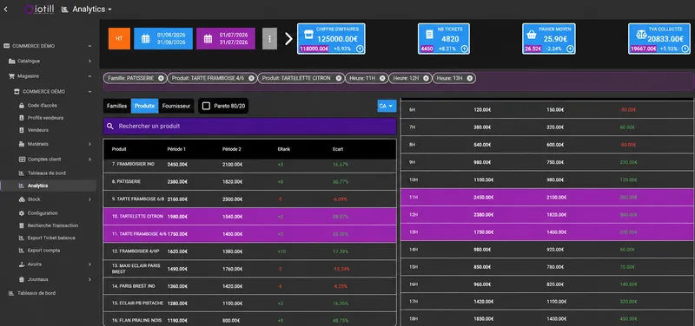695x326 pixels.
Task: Click the white right-arrow chevron next to KPI cards
Action: [x=288, y=39]
